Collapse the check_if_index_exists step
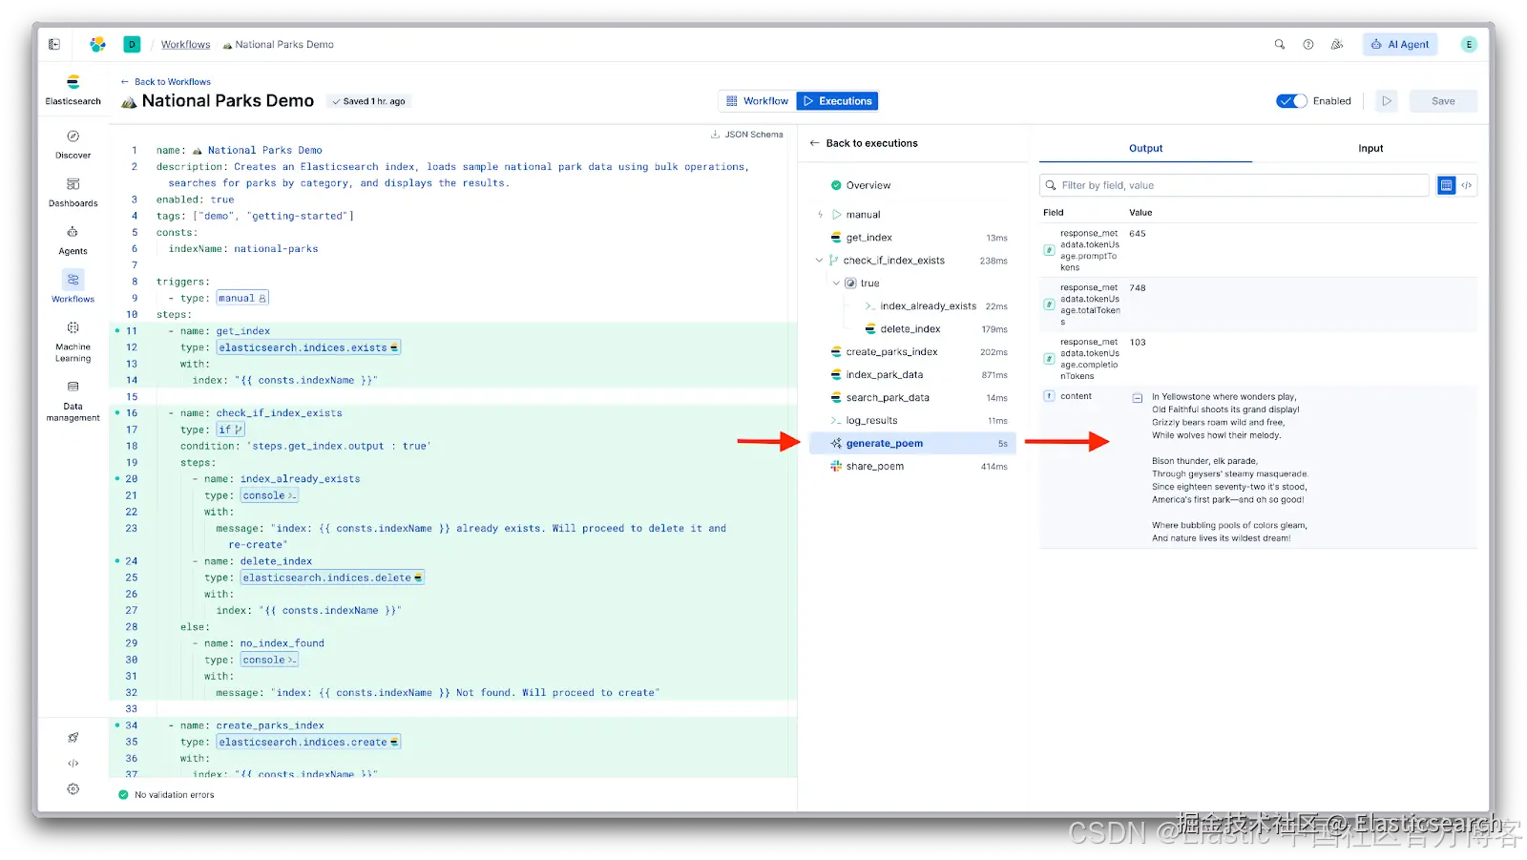The height and width of the screenshot is (860, 1527). click(x=819, y=261)
